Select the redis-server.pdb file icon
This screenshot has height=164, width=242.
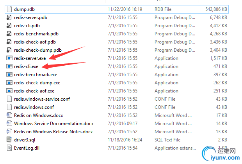tap(10, 17)
